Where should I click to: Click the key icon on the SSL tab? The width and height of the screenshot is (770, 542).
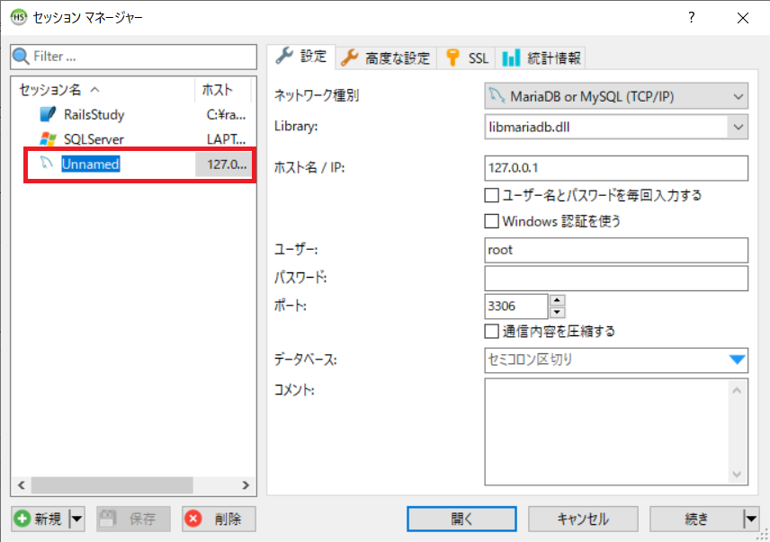(452, 58)
